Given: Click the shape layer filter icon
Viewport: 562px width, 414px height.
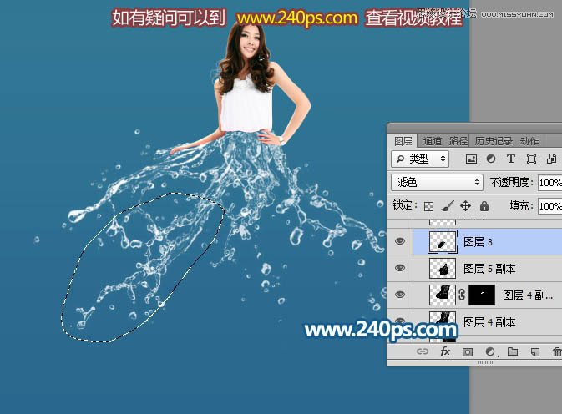Looking at the screenshot, I should (x=531, y=159).
